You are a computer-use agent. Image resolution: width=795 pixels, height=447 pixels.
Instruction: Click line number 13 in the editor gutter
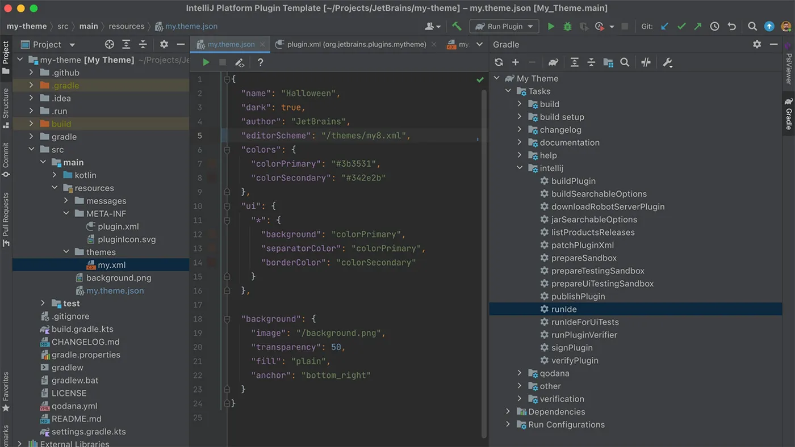tap(197, 248)
